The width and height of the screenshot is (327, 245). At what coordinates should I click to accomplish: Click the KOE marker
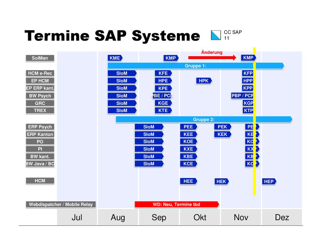188,142
